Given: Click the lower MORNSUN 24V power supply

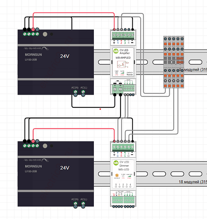Looking at the screenshot, I should (56, 174).
